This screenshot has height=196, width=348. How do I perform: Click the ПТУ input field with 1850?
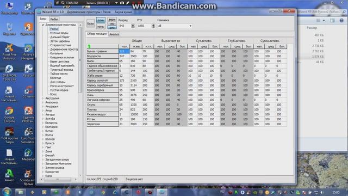(144, 26)
